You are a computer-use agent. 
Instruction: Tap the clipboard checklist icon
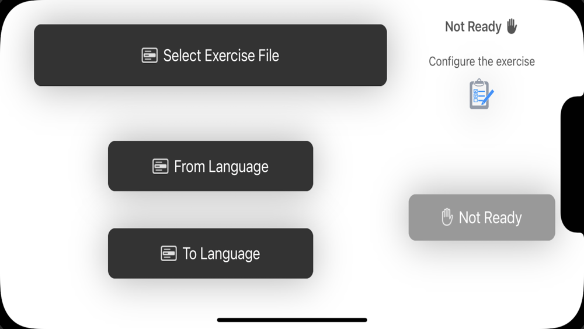click(x=481, y=94)
